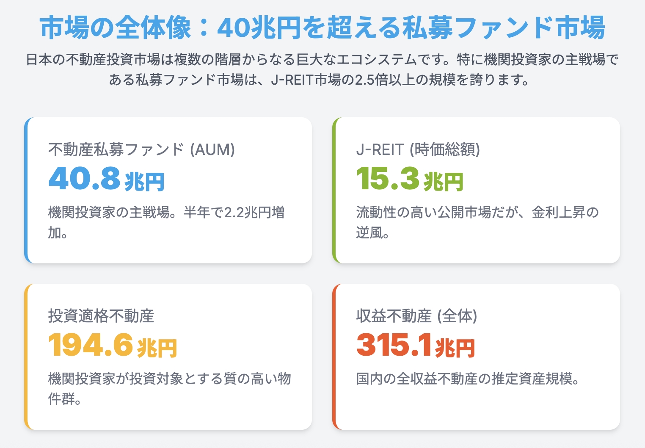Select the 機関投資家が投資対象とする description
The height and width of the screenshot is (448, 645).
(x=170, y=389)
